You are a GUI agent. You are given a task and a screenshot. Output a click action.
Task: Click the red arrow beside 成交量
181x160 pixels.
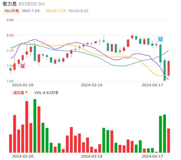(x=26, y=92)
